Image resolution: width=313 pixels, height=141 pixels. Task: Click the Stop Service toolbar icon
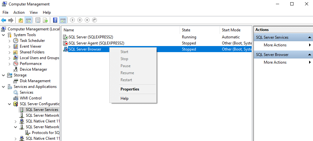(87, 20)
